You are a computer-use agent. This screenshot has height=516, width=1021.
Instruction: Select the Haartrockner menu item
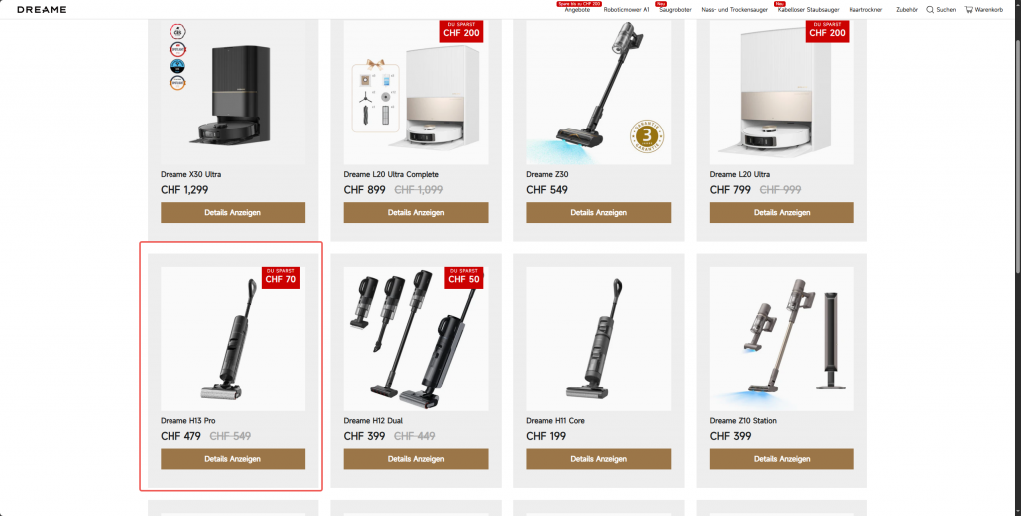pos(865,10)
